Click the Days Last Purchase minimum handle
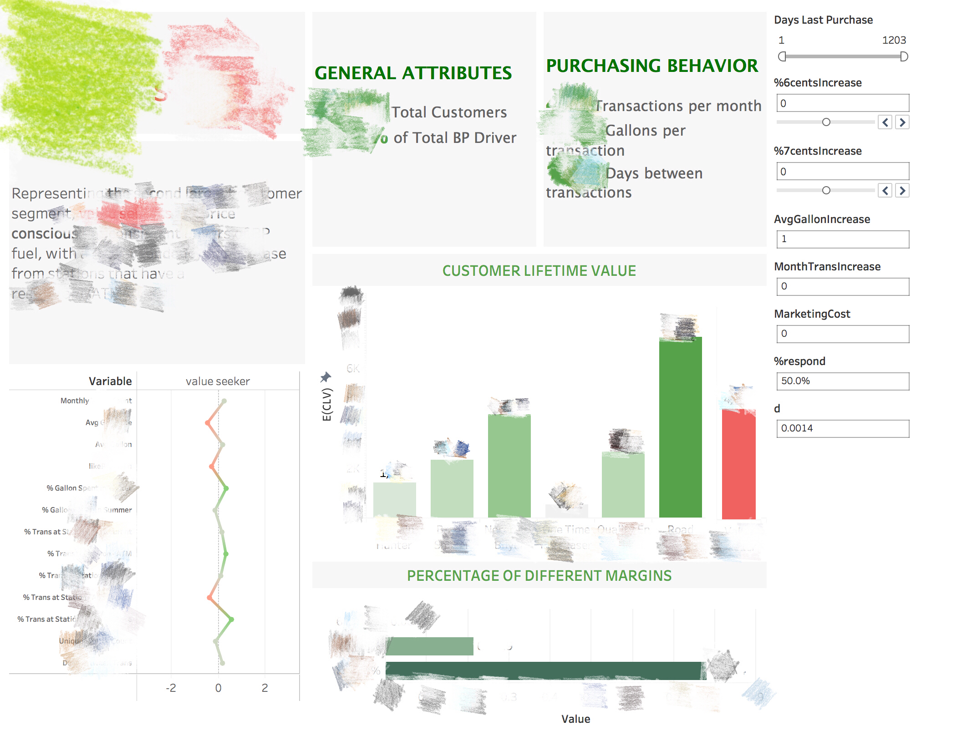Viewport: 977px width, 731px height. click(782, 56)
